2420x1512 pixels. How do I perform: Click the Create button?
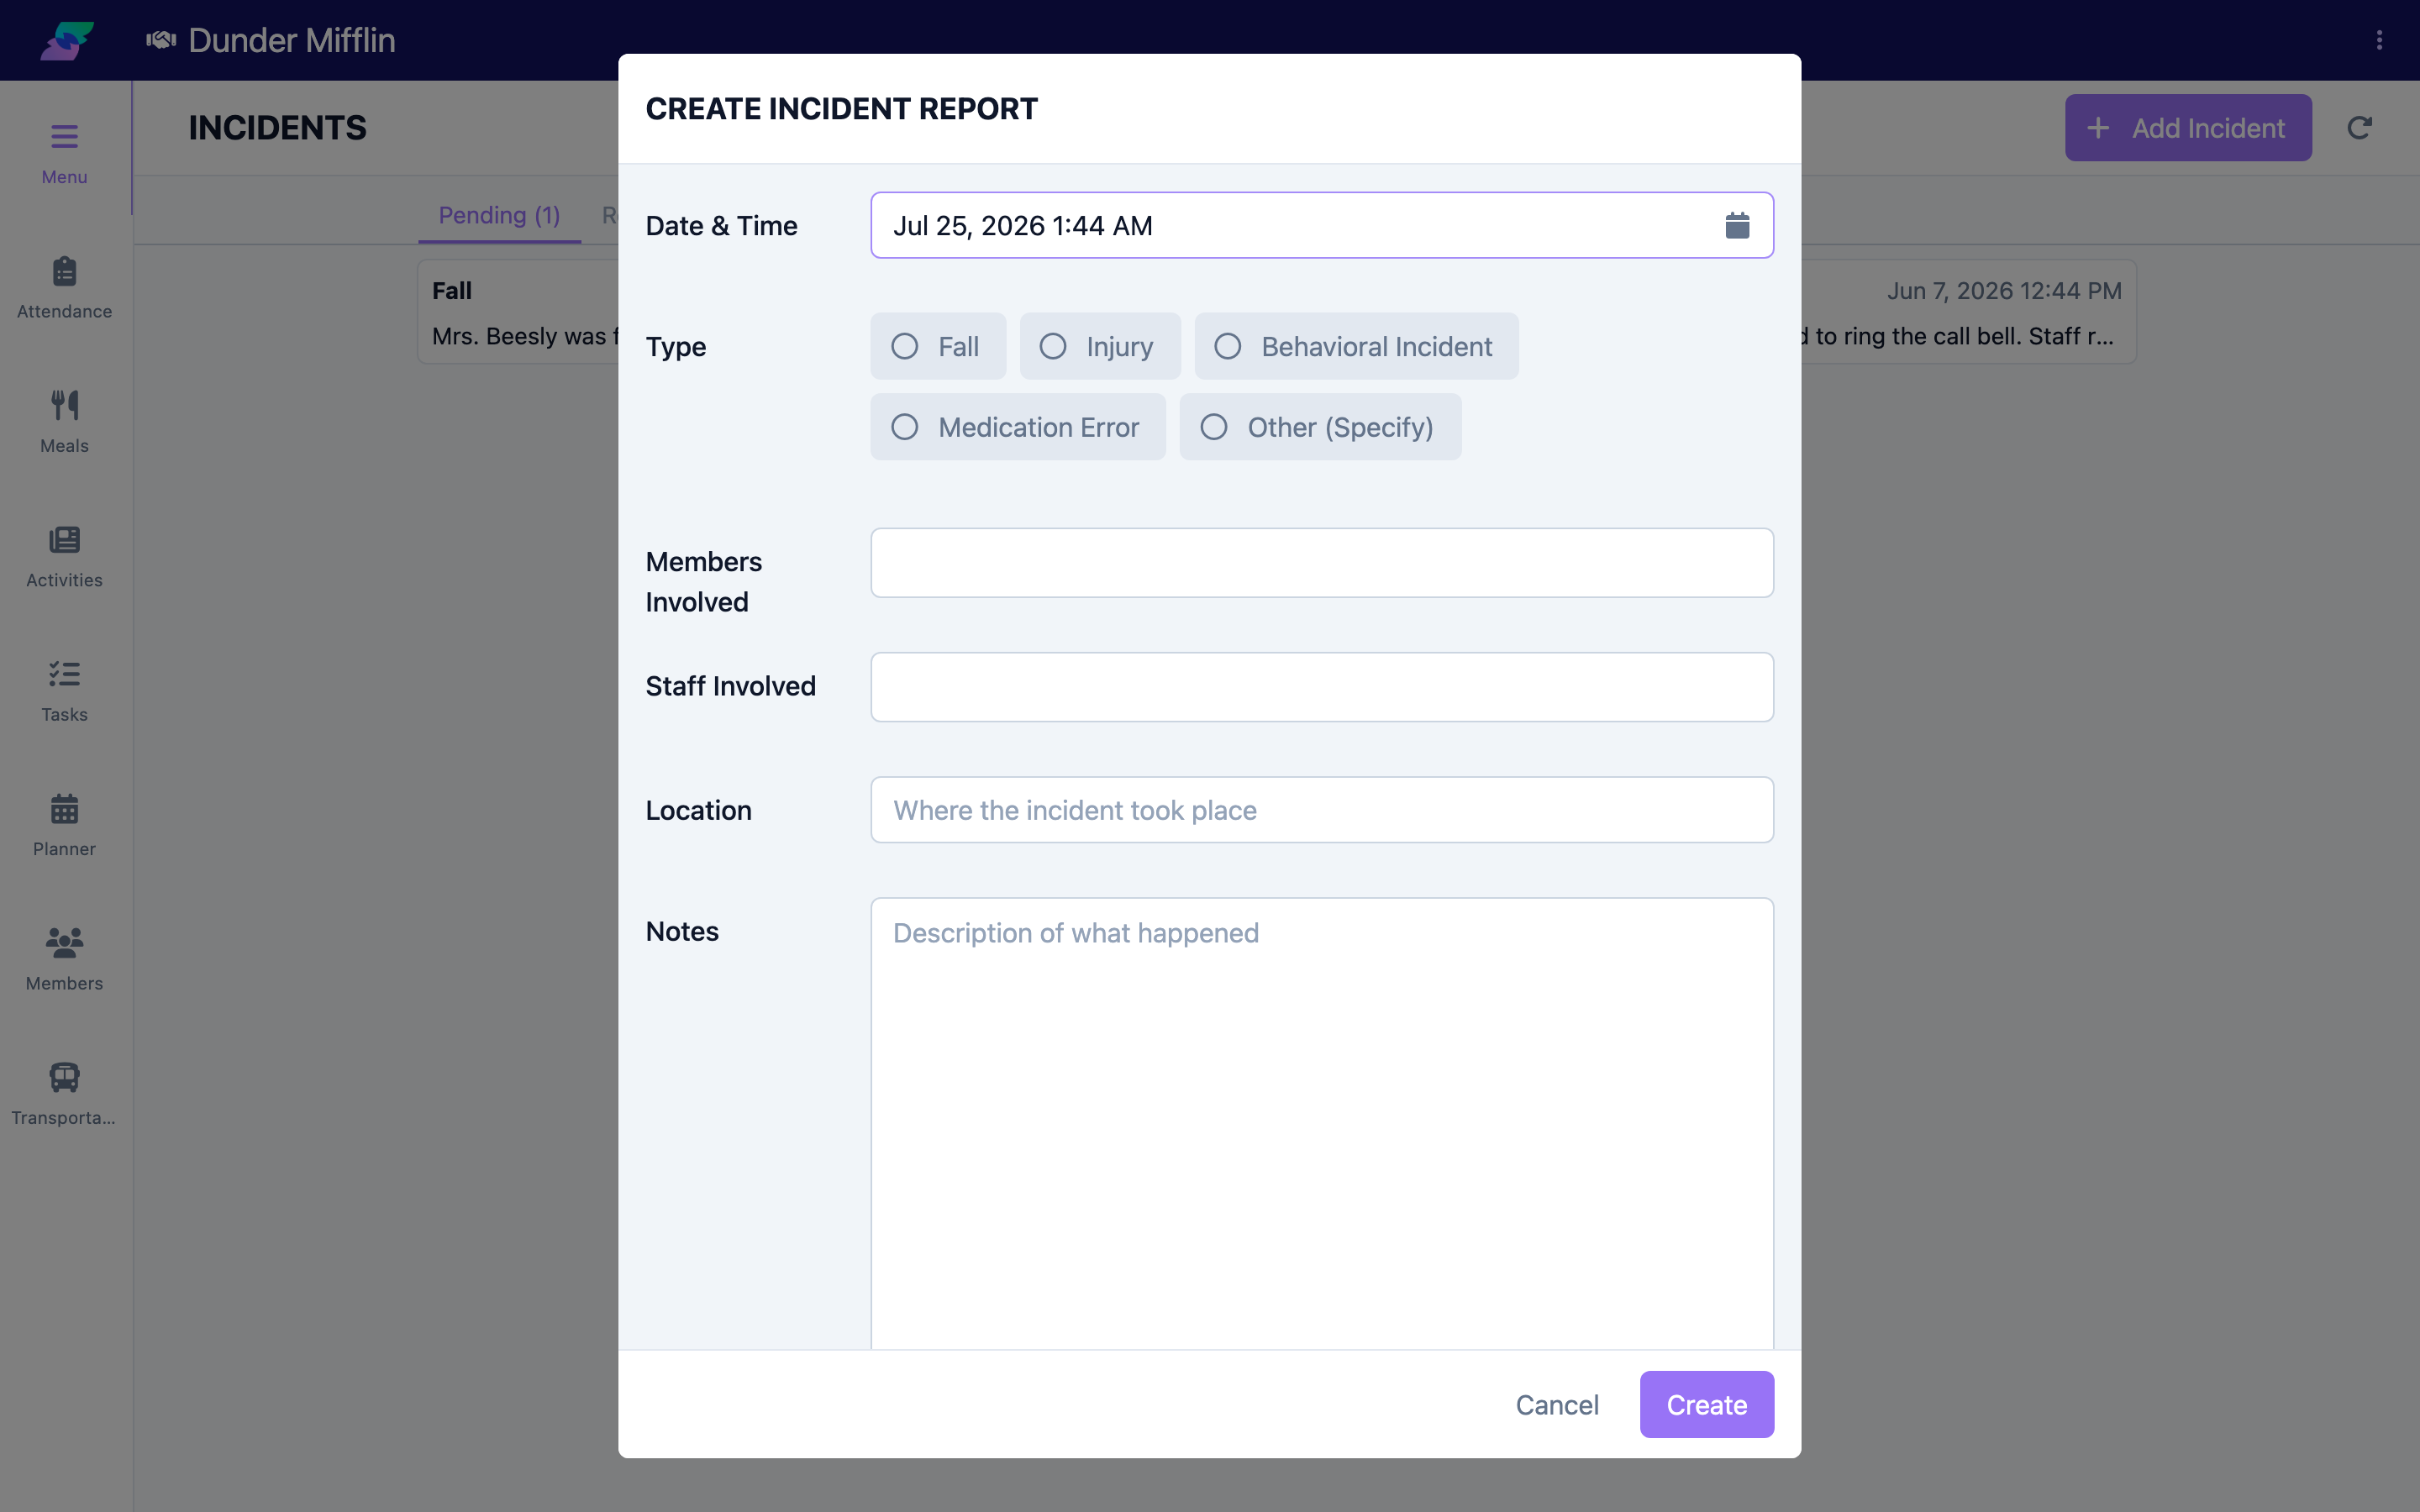click(x=1706, y=1404)
